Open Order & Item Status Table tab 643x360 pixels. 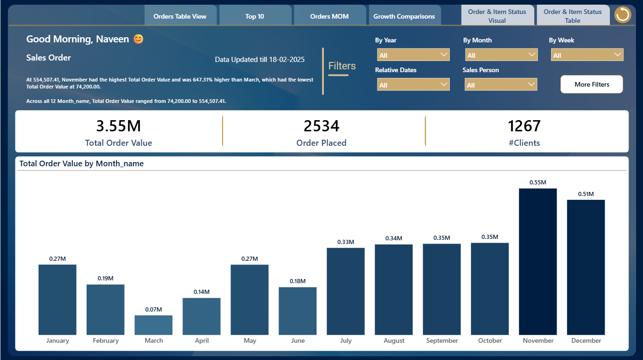(x=573, y=16)
